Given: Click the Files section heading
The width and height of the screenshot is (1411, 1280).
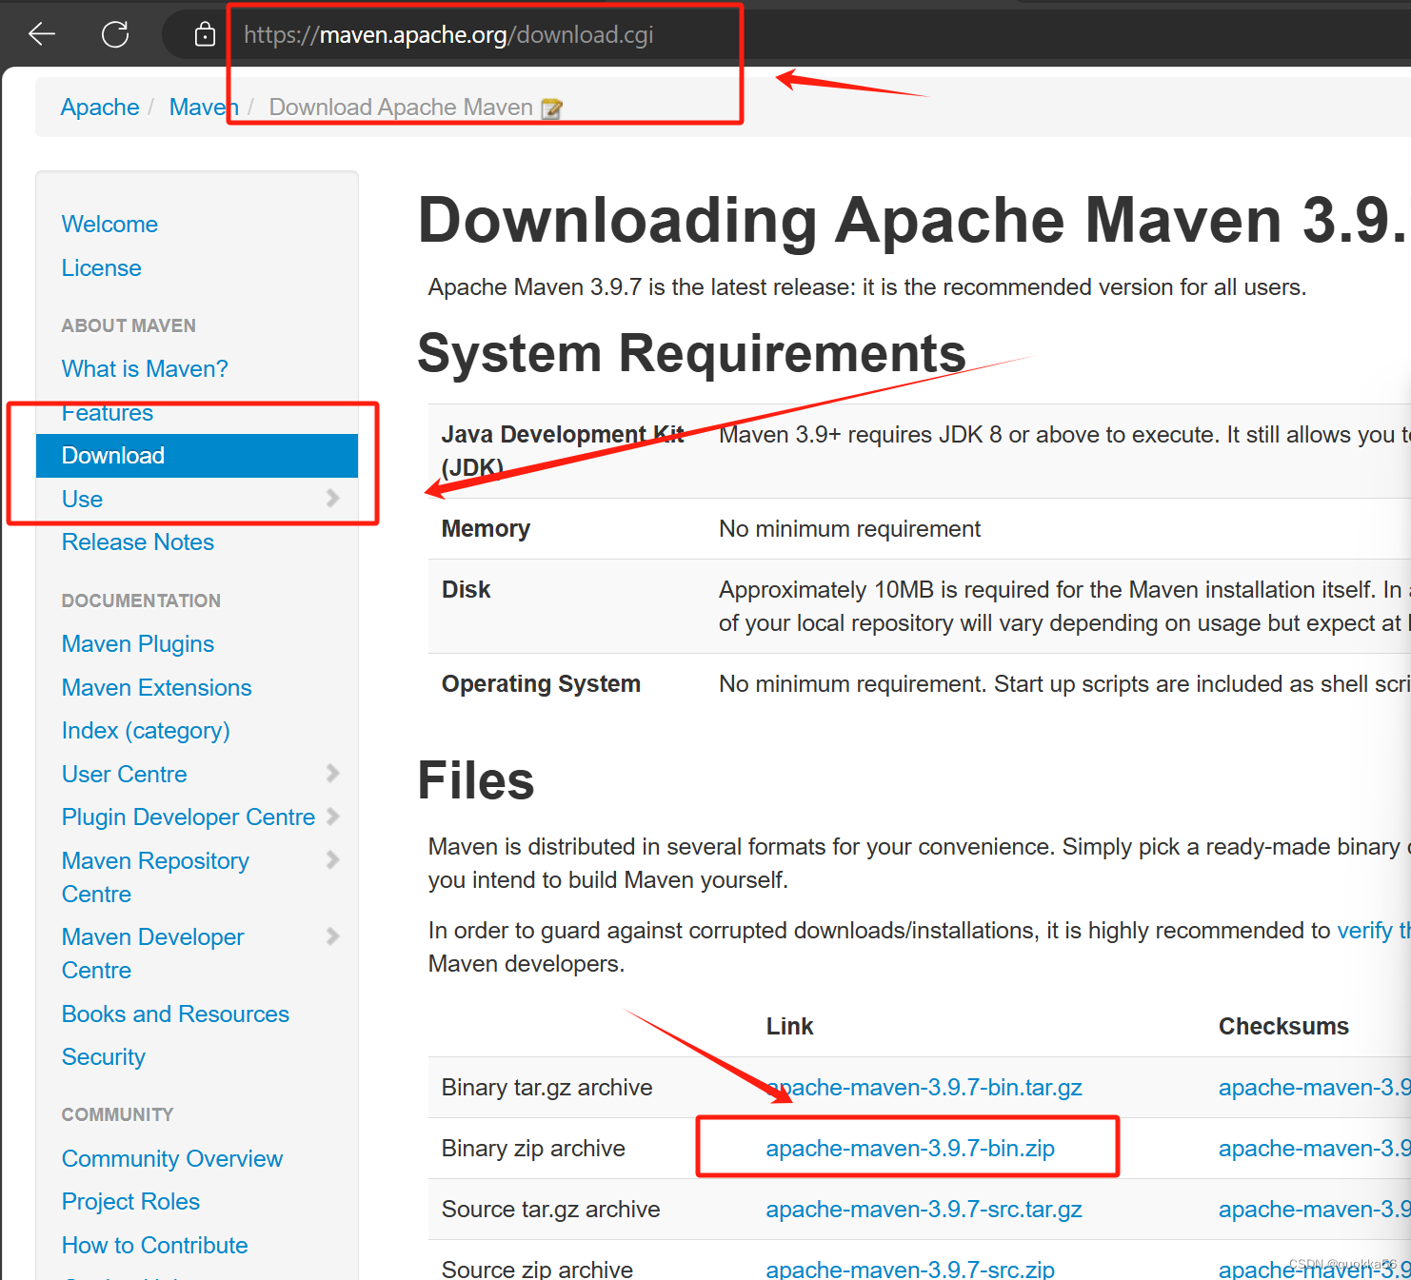Looking at the screenshot, I should [x=476, y=780].
